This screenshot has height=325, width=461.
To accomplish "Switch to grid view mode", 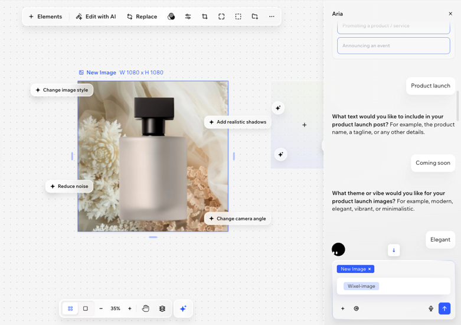I will click(70, 308).
